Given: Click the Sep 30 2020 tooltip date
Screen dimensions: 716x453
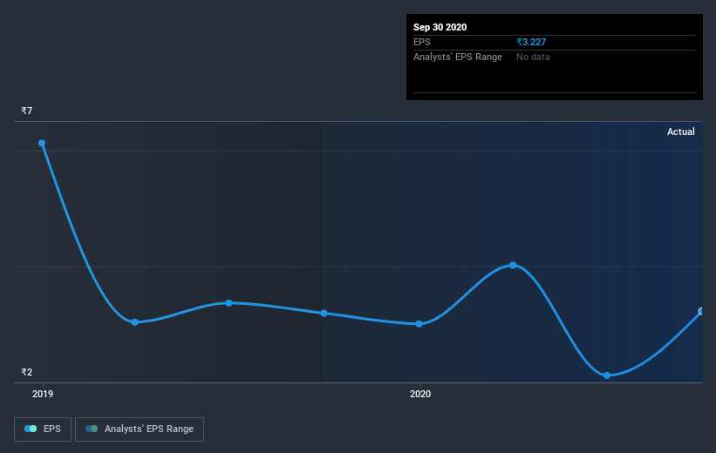Looking at the screenshot, I should pos(440,27).
